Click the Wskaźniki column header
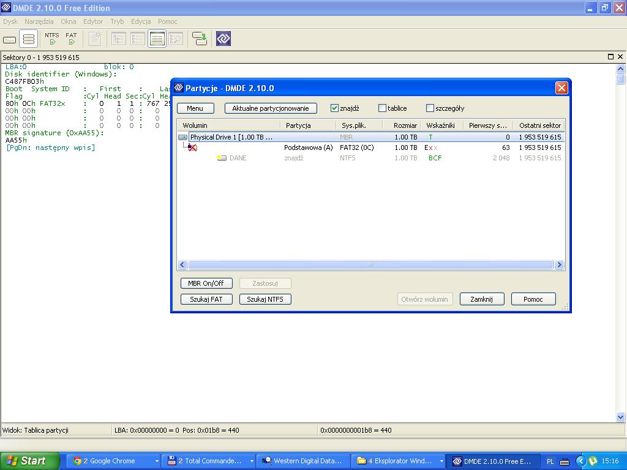The height and width of the screenshot is (470, 627). [442, 125]
